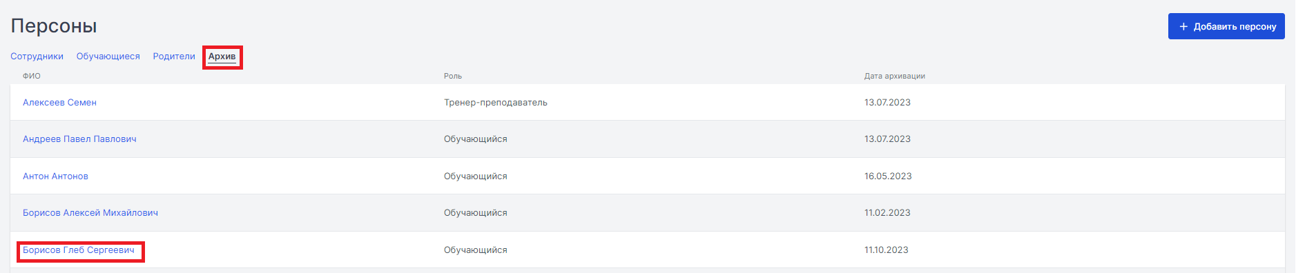
Task: Select the Родители tab
Action: (174, 57)
